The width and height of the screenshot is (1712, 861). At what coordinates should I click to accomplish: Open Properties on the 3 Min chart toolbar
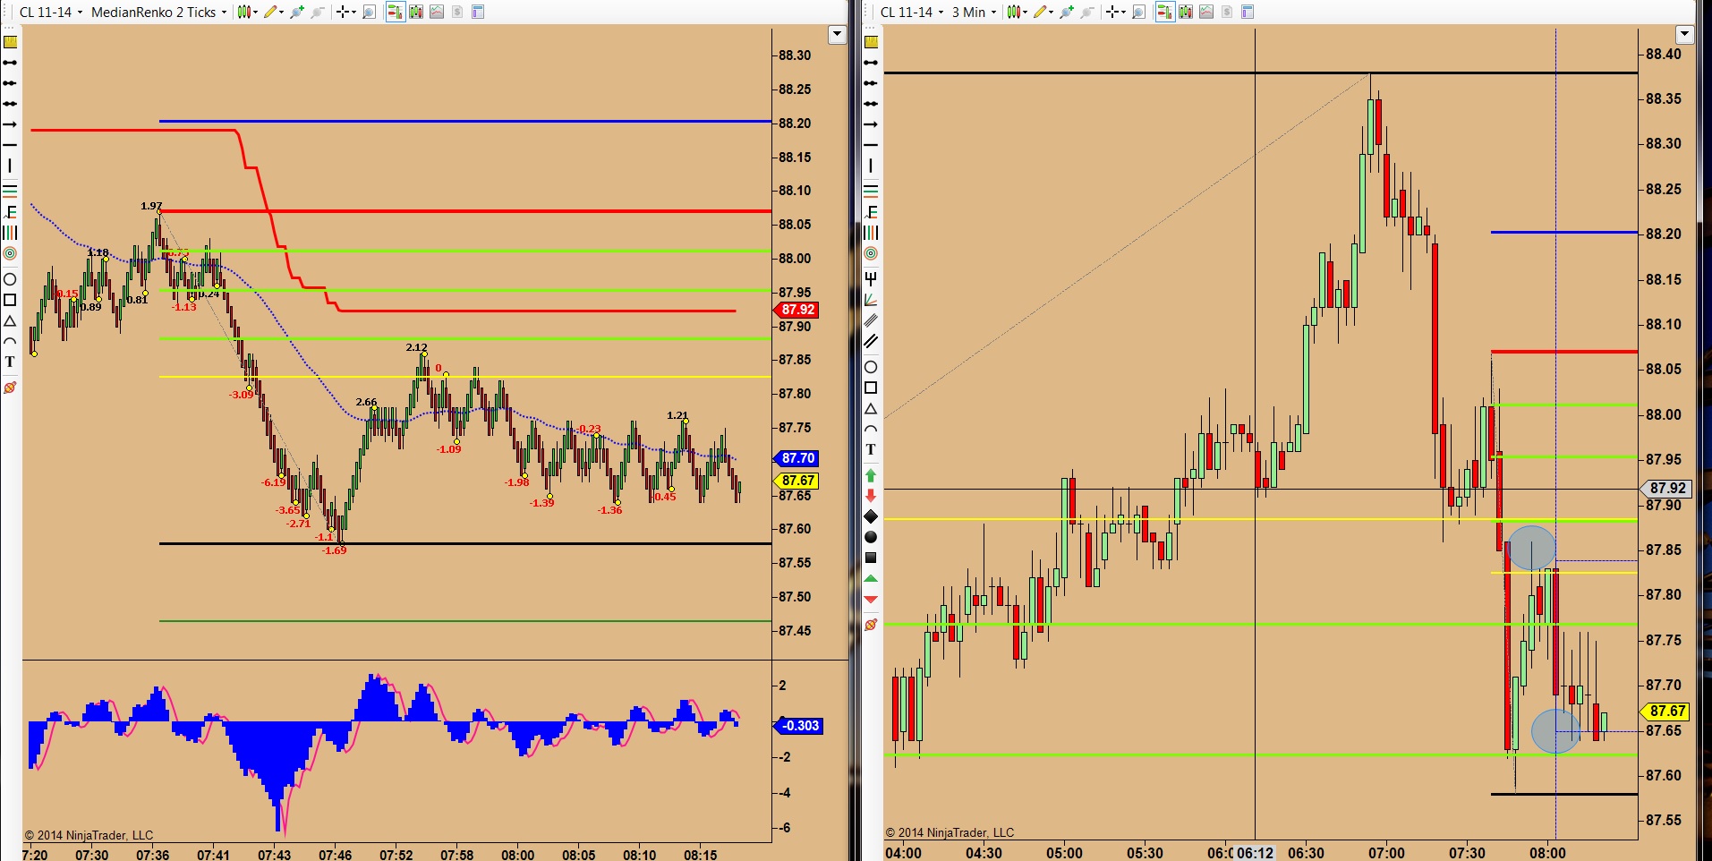1248,12
